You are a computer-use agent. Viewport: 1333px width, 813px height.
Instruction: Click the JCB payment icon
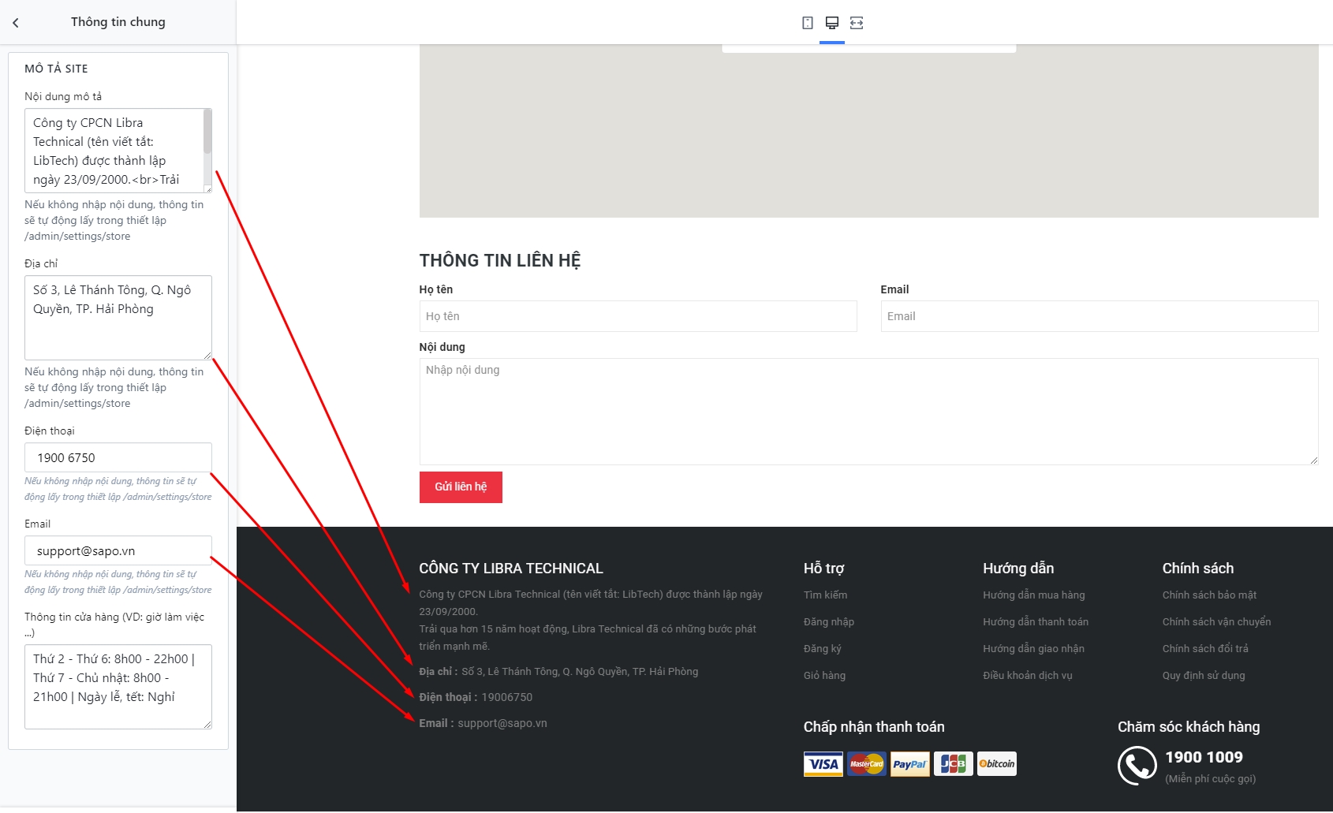tap(954, 764)
